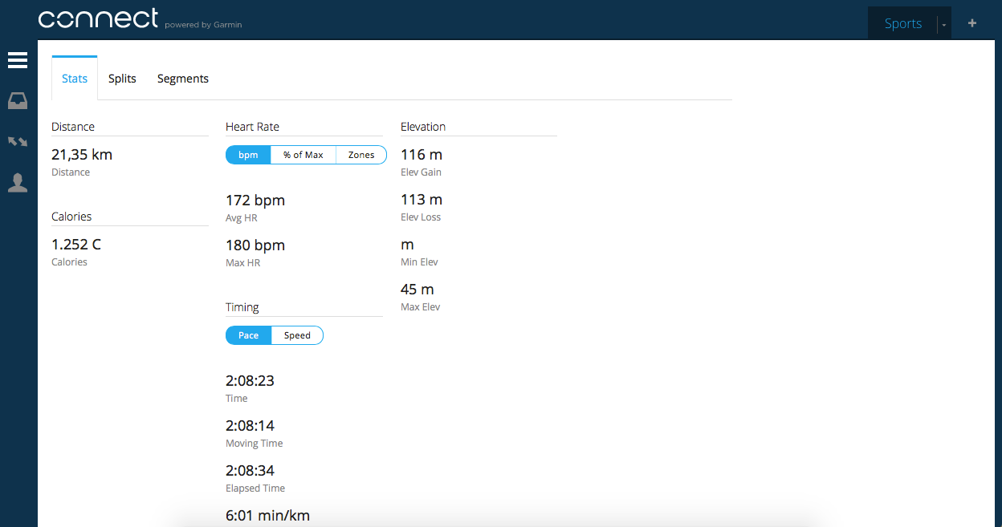Select the Stats tab
The image size is (1002, 527).
coord(75,79)
